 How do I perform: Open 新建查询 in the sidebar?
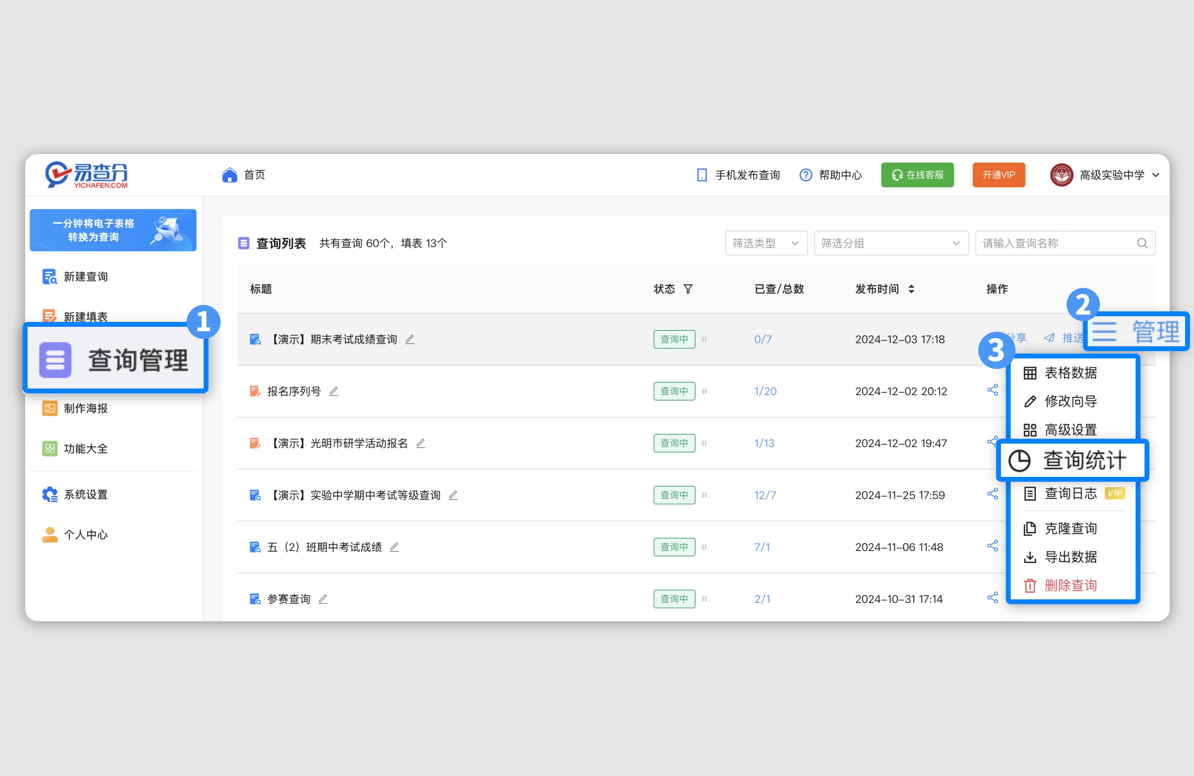75,277
